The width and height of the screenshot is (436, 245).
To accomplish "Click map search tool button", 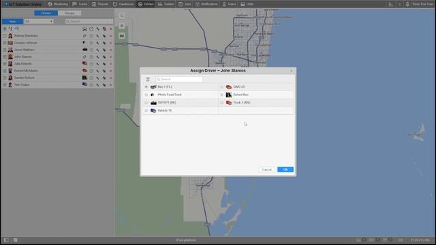I will (x=122, y=16).
